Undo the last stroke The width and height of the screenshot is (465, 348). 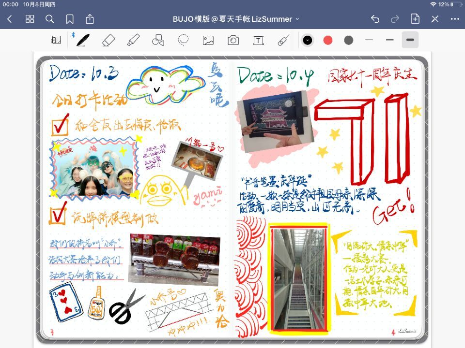click(x=375, y=19)
